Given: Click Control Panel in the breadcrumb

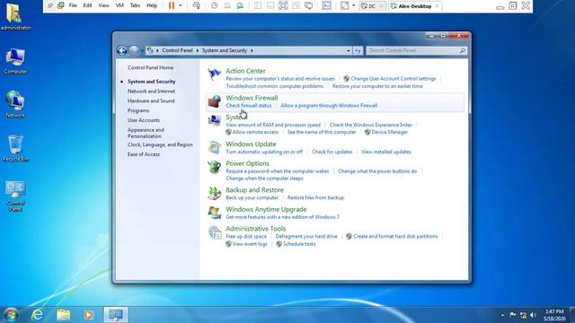Looking at the screenshot, I should point(177,50).
